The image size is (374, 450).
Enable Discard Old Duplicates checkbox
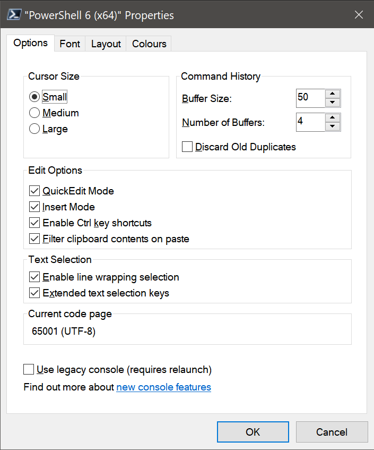(187, 147)
